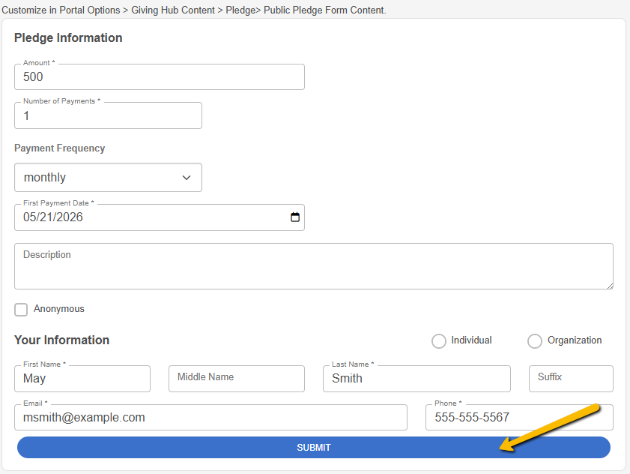Submit the pledge form

coord(314,448)
